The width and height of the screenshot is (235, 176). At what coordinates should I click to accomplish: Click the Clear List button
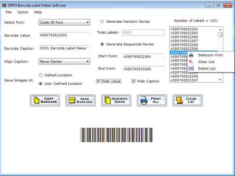point(188,101)
